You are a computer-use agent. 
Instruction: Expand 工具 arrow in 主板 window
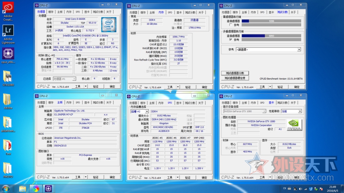[86, 177]
